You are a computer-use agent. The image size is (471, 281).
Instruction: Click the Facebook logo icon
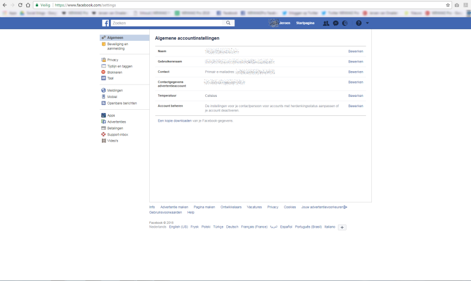coord(106,23)
